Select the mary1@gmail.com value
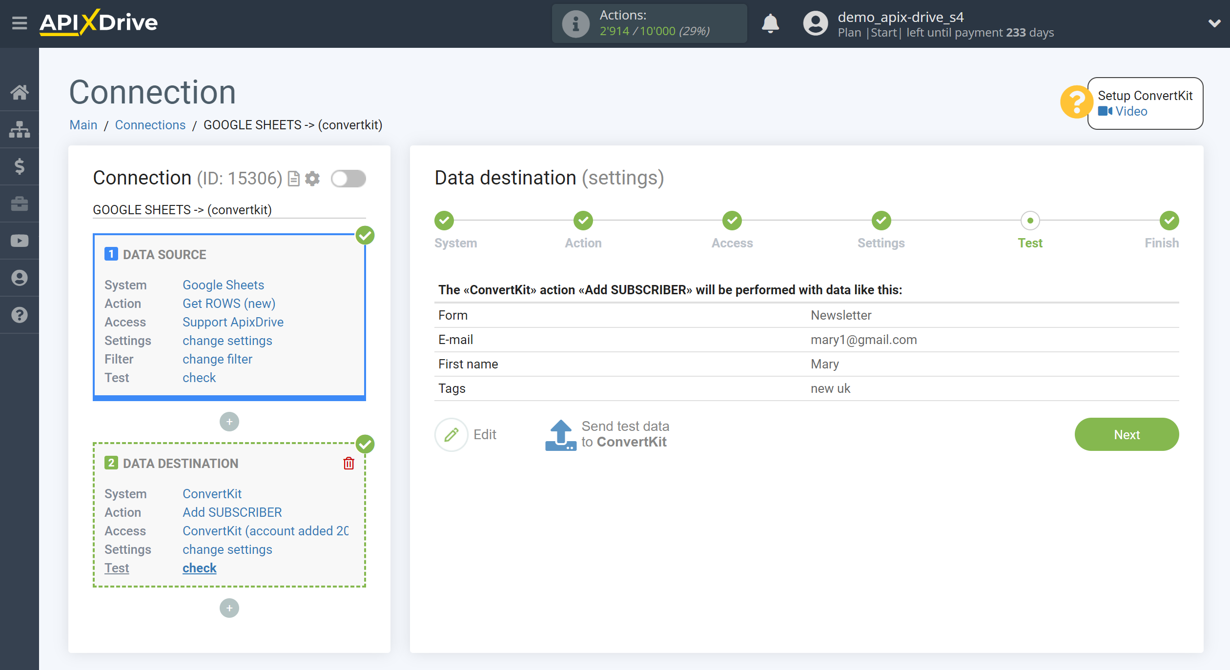The image size is (1230, 670). 864,340
